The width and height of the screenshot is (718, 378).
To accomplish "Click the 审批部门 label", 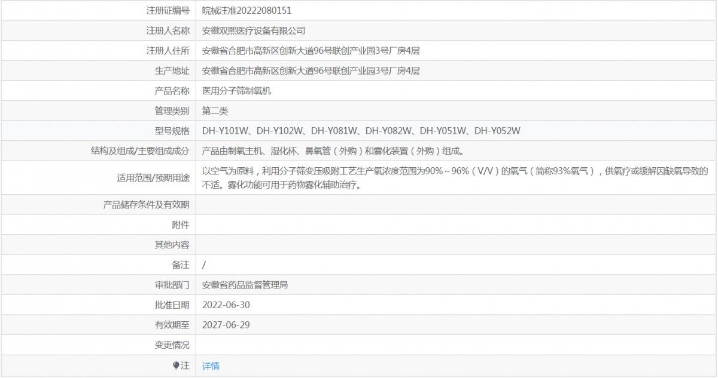I will click(x=172, y=285).
